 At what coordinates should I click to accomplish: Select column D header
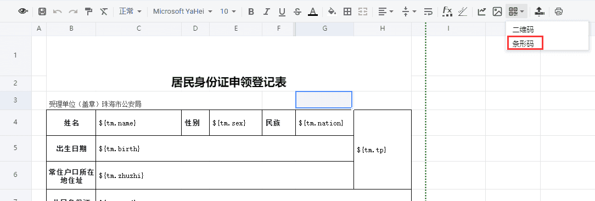(195, 28)
